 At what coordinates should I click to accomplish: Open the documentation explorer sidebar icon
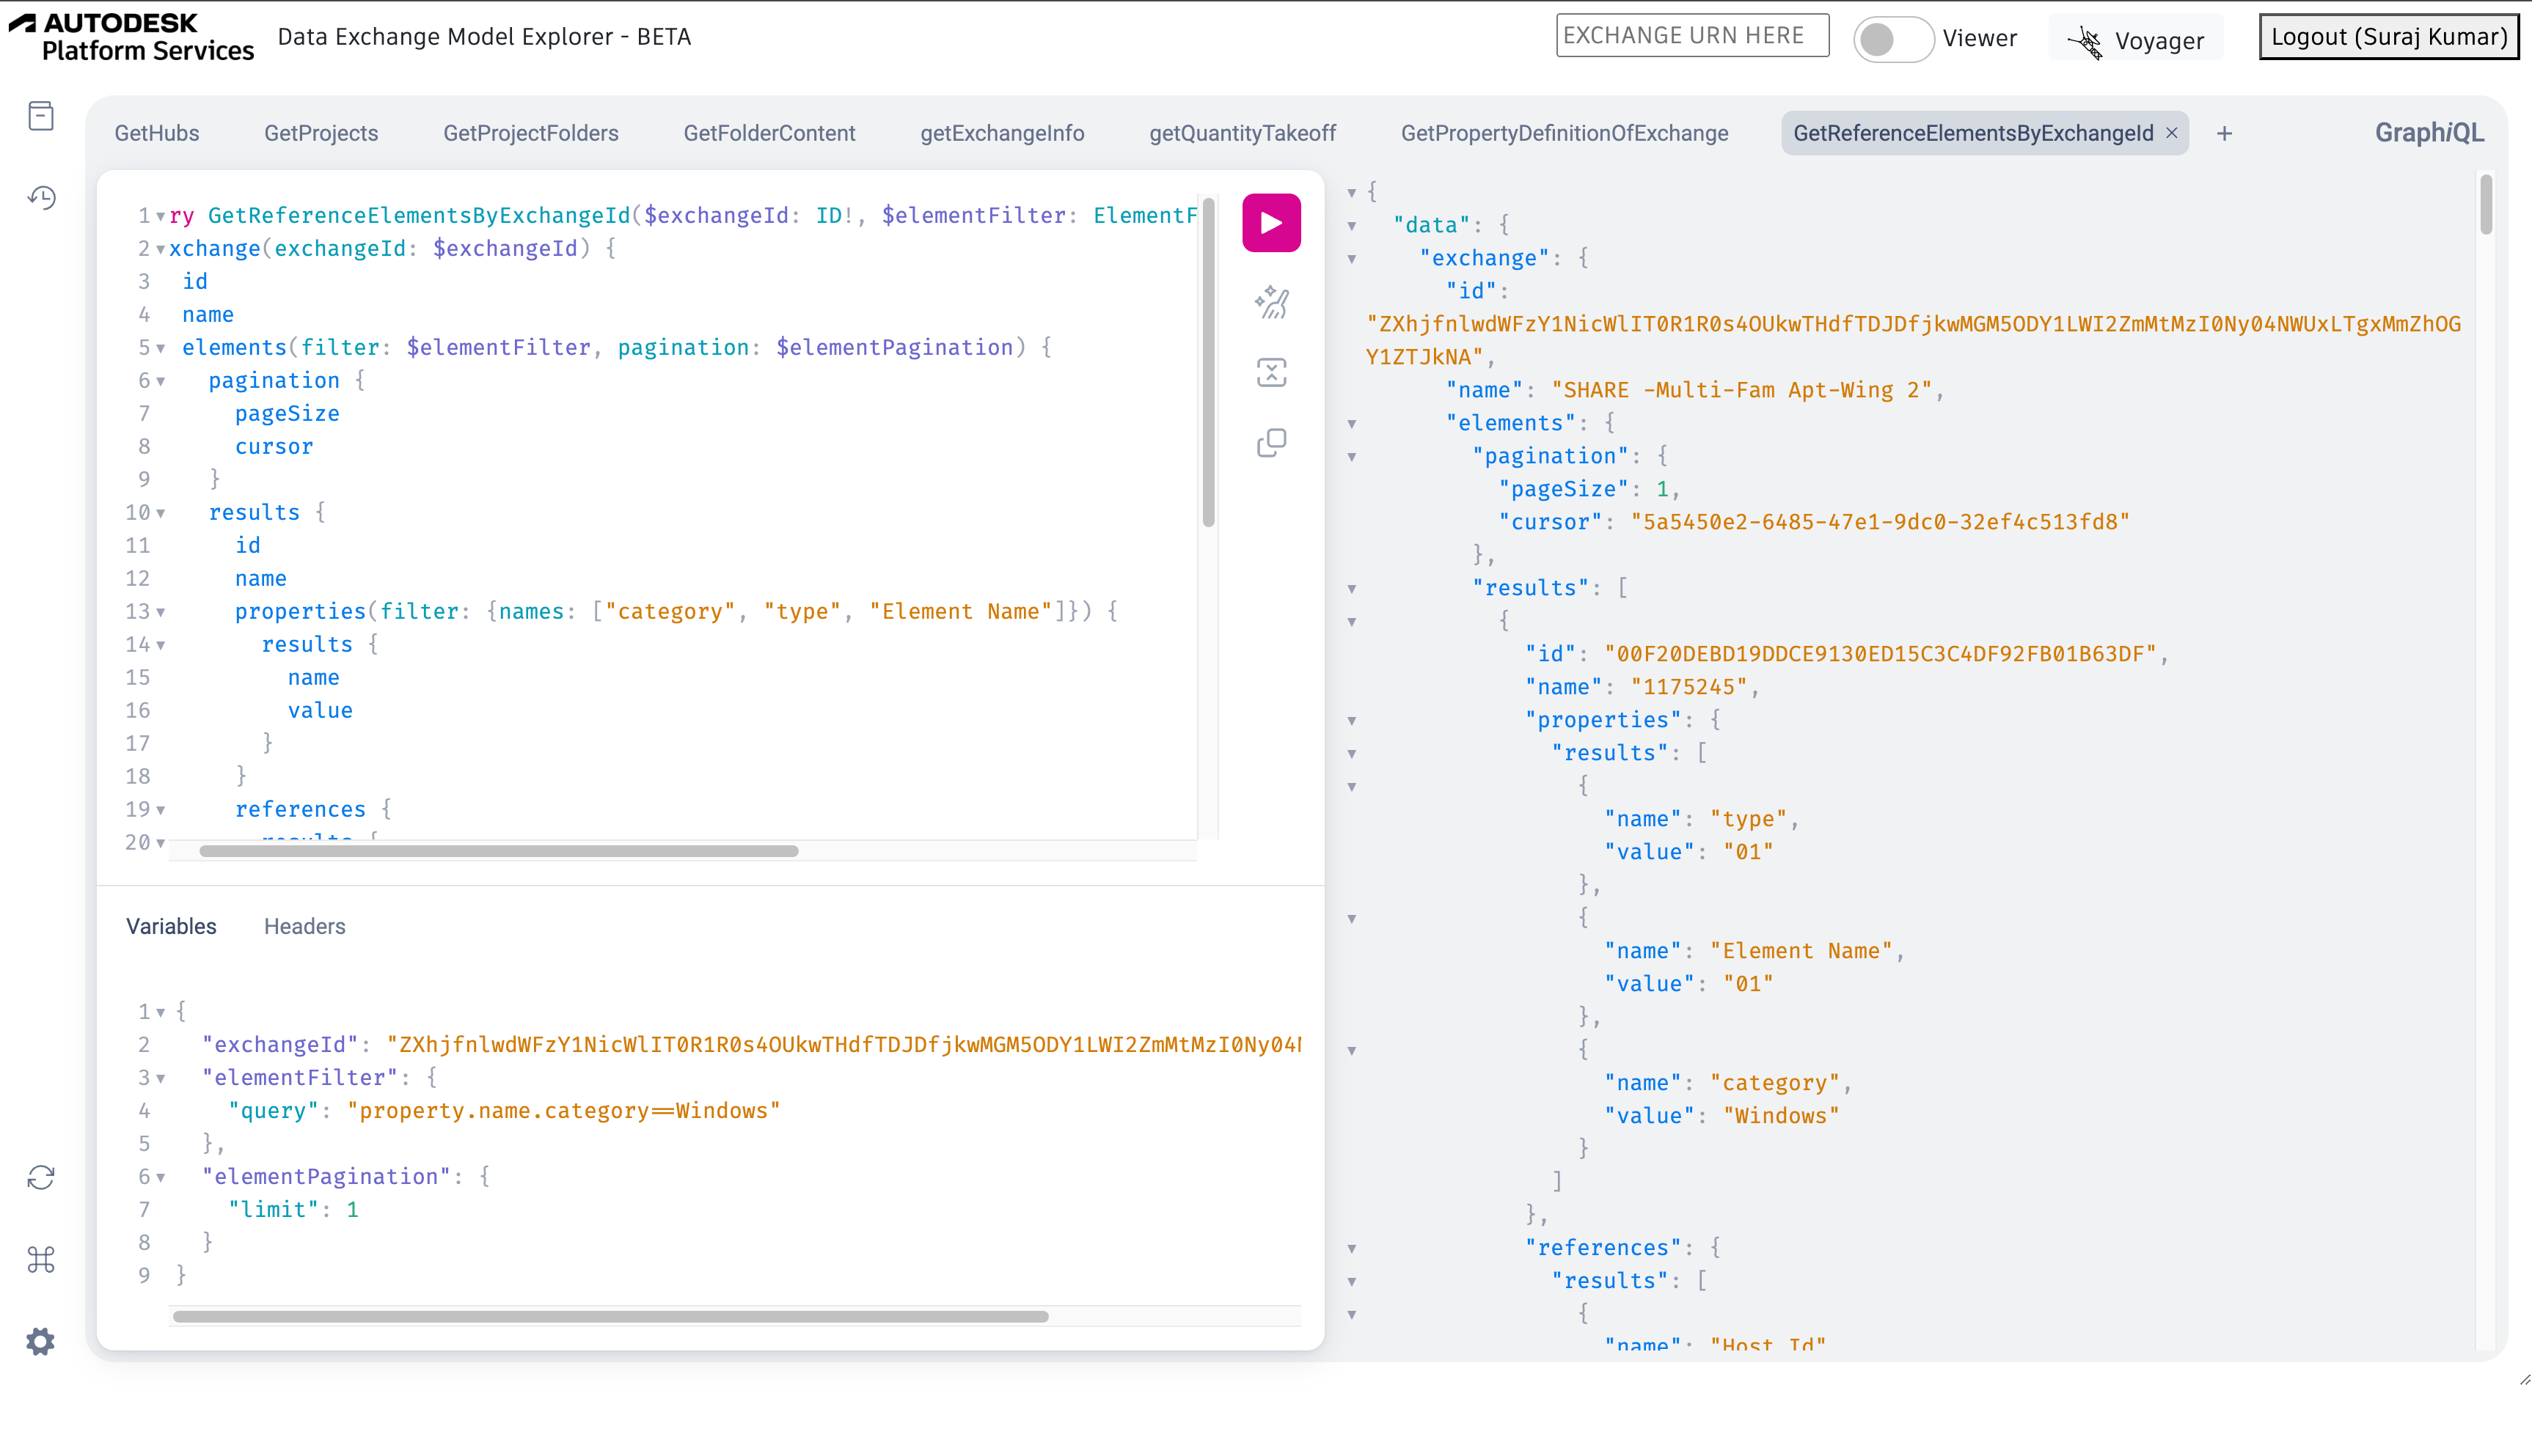click(x=41, y=116)
